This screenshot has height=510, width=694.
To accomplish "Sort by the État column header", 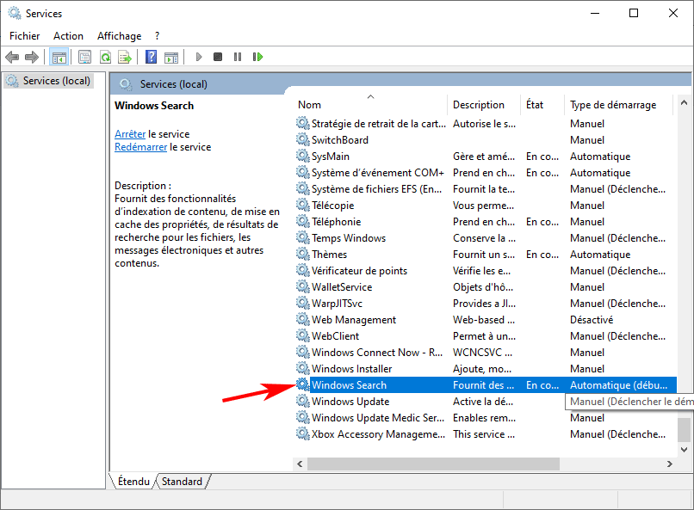I will click(542, 105).
